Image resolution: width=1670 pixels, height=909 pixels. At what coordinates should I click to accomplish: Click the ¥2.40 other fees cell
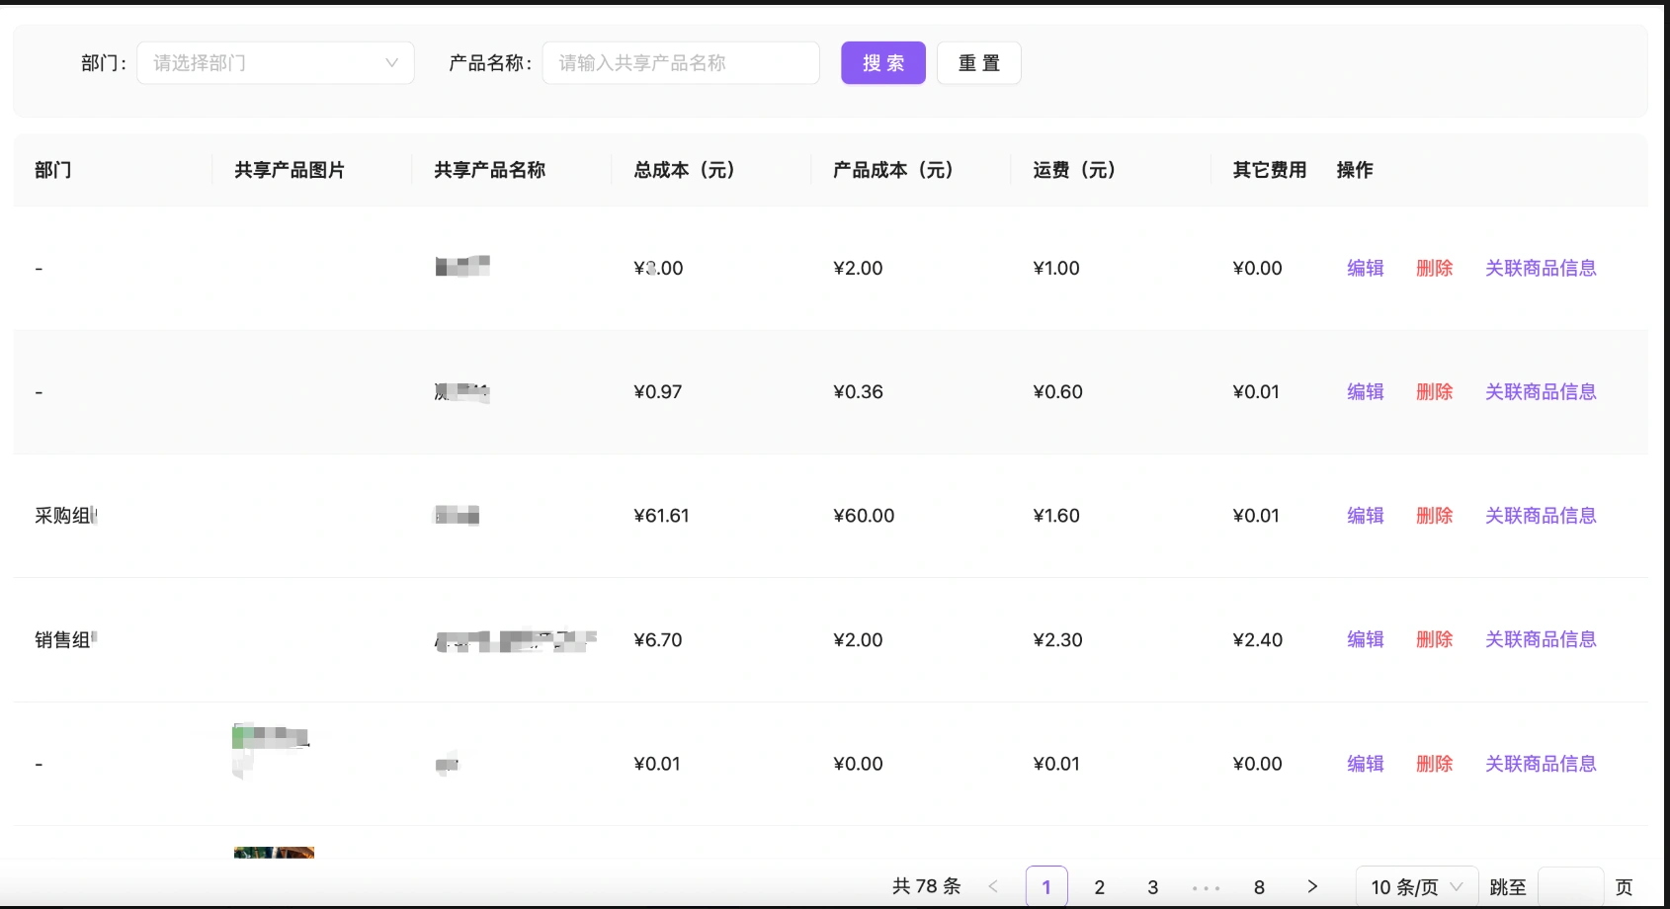point(1258,640)
